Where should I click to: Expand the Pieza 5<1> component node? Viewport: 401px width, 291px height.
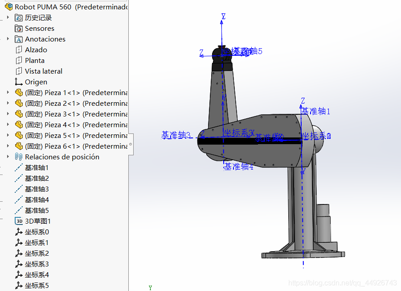point(8,135)
